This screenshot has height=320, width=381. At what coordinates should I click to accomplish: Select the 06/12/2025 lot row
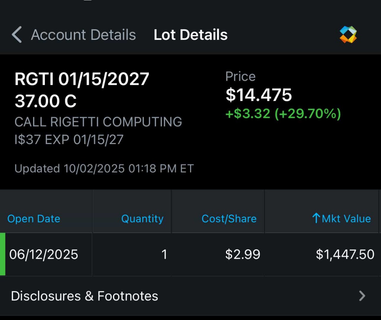(43, 255)
